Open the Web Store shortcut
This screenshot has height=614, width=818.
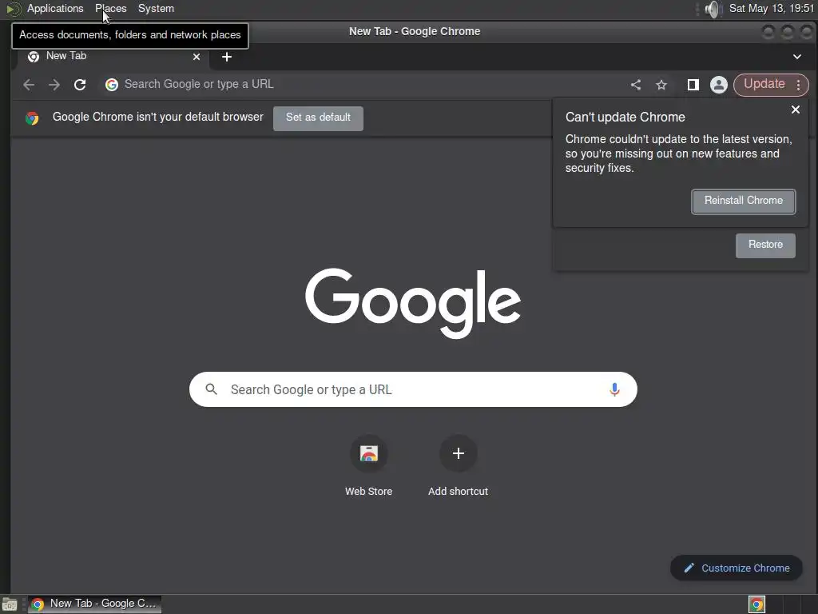tap(369, 466)
